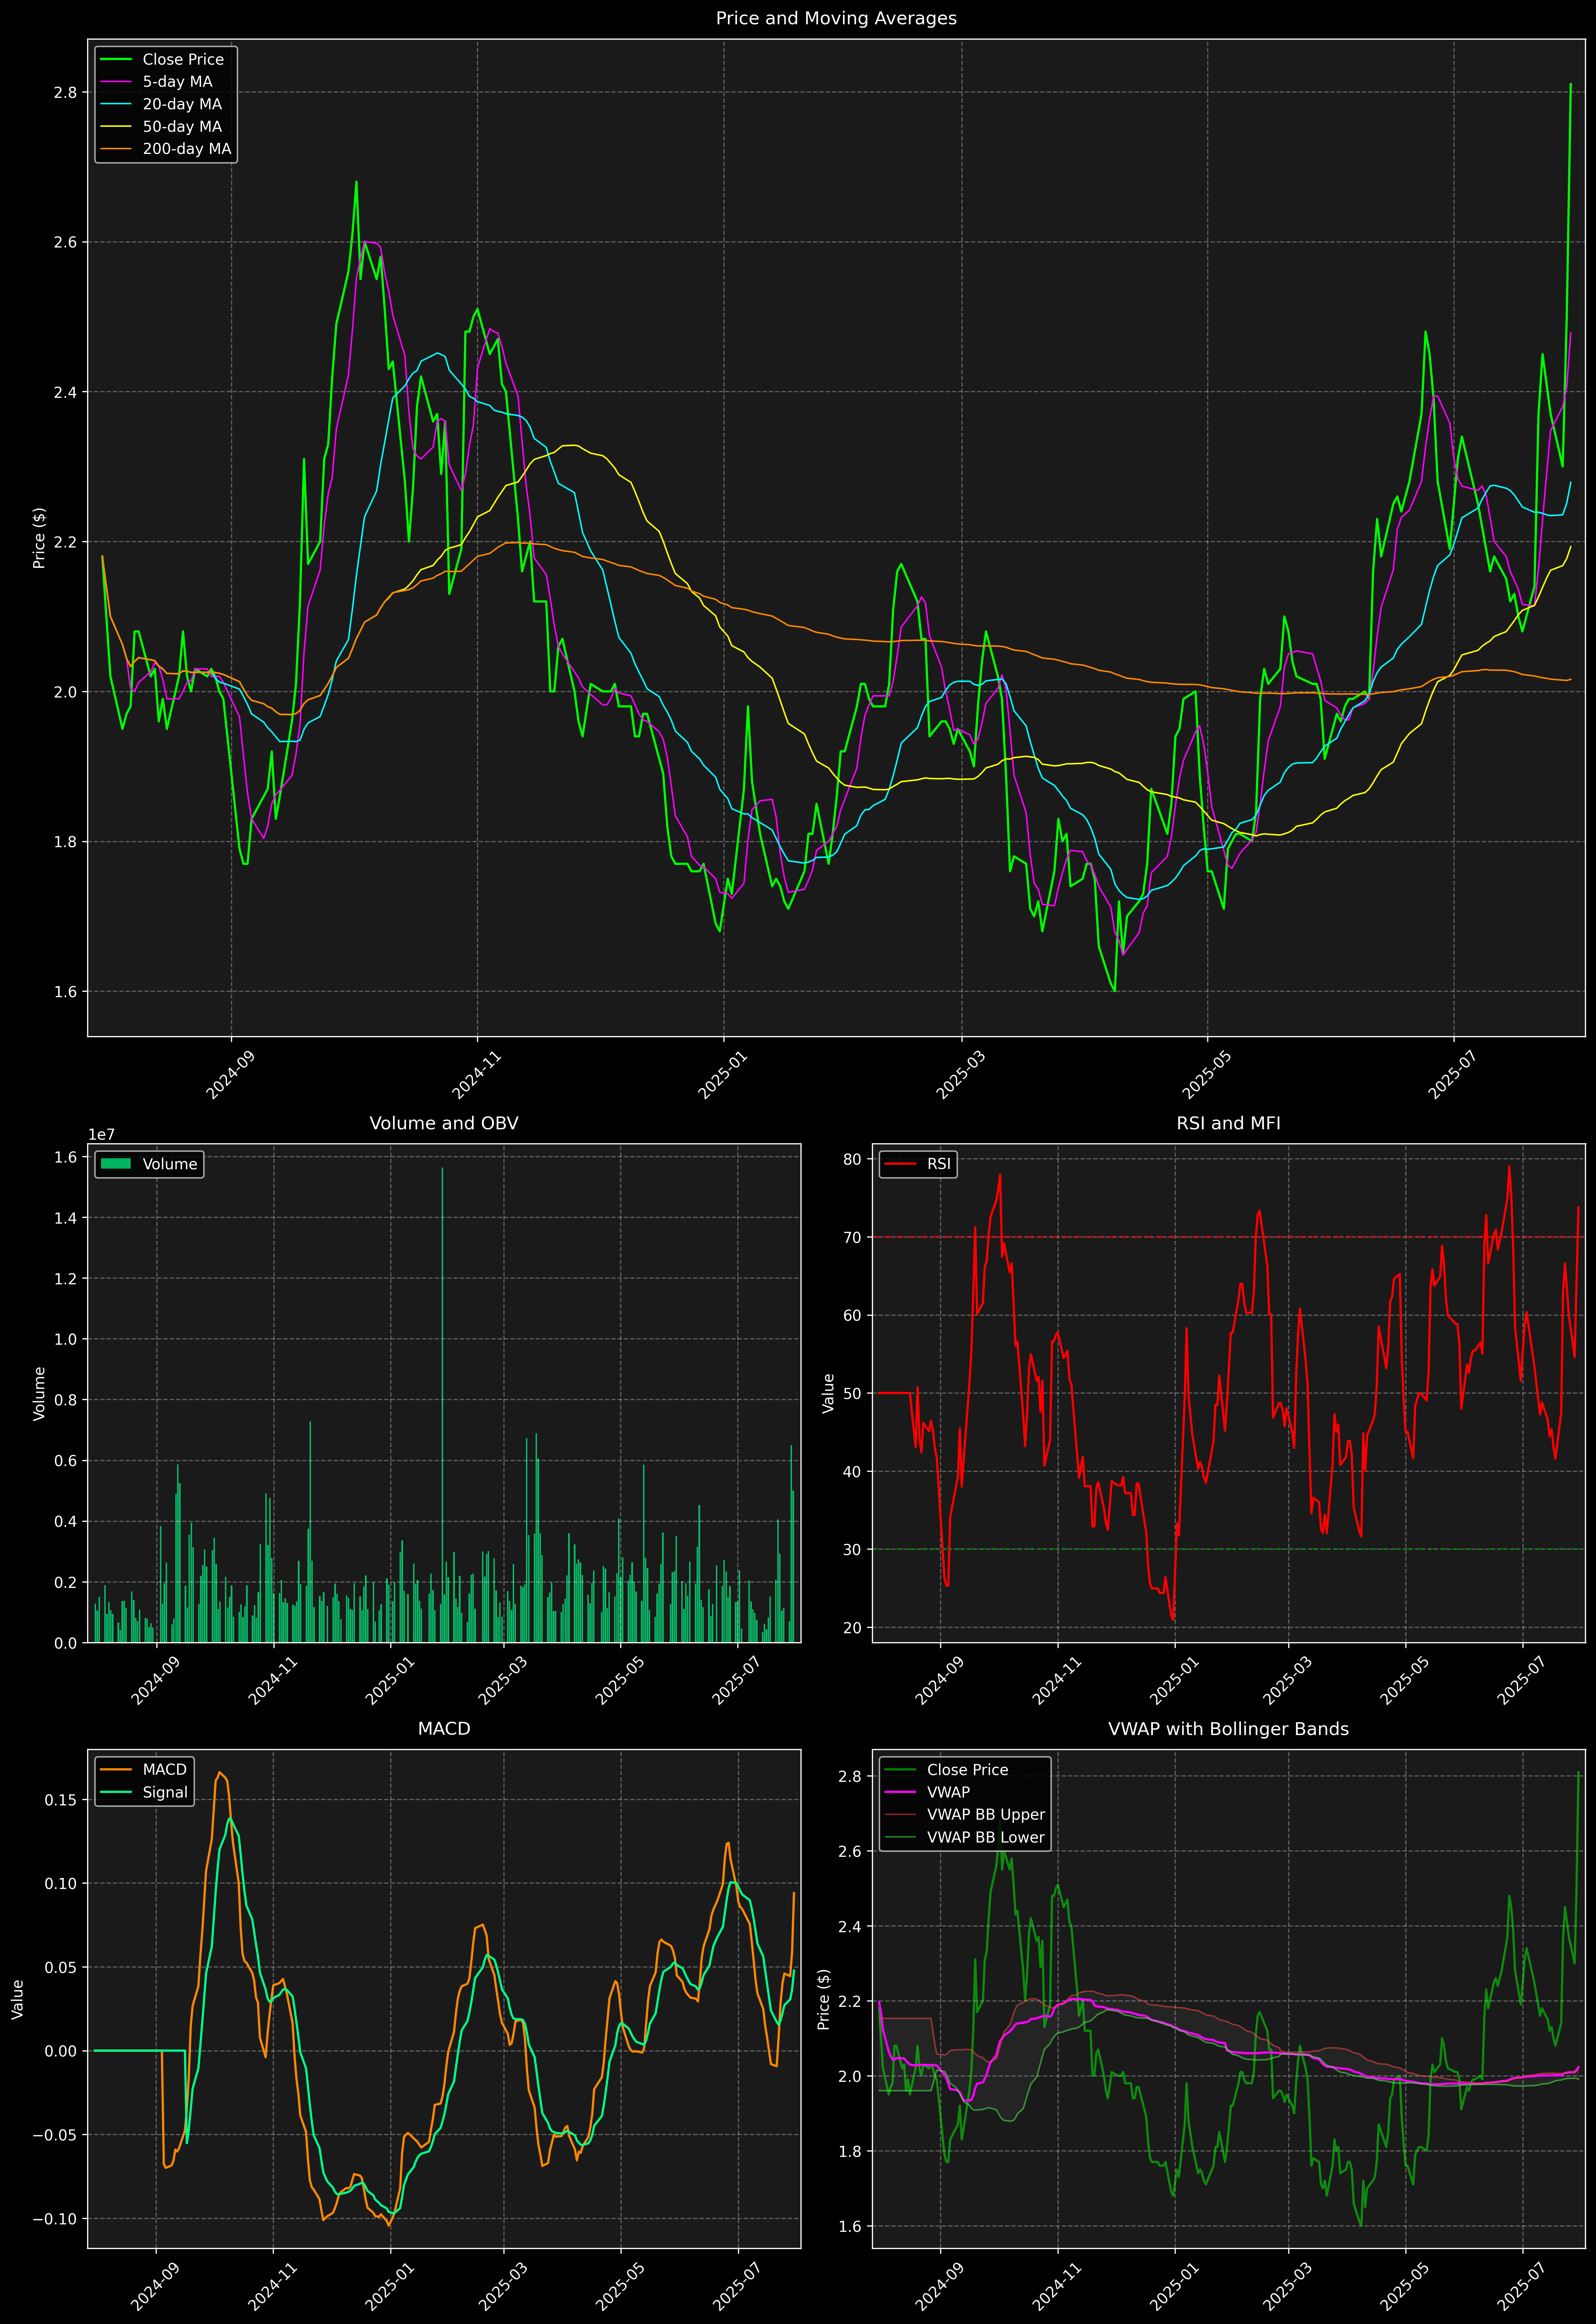Click the 'VWAP with Bollinger Bands' title
Image resolution: width=1596 pixels, height=2324 pixels.
click(x=1228, y=1729)
